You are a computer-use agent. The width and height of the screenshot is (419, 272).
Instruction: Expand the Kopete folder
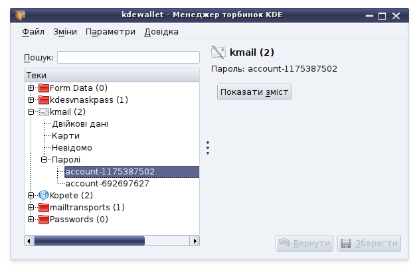(31, 196)
